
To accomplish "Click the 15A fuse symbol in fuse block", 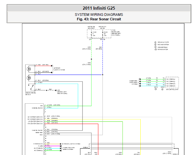I will click(92, 34).
